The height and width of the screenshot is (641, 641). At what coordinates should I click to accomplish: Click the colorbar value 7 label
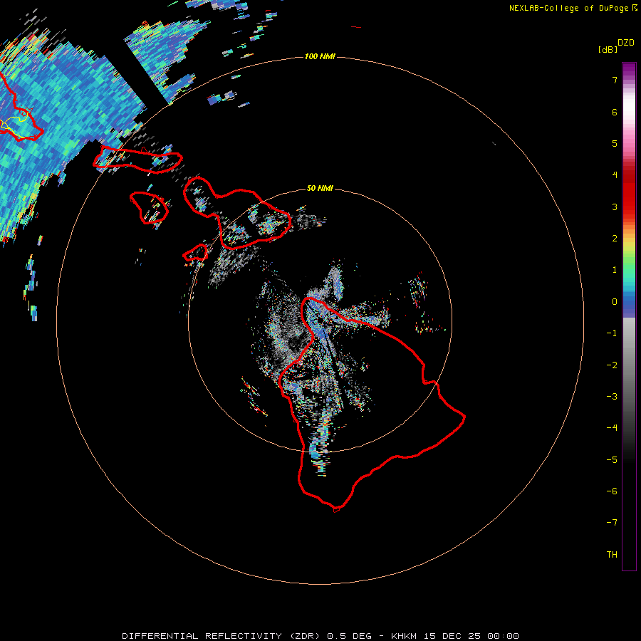tap(615, 80)
